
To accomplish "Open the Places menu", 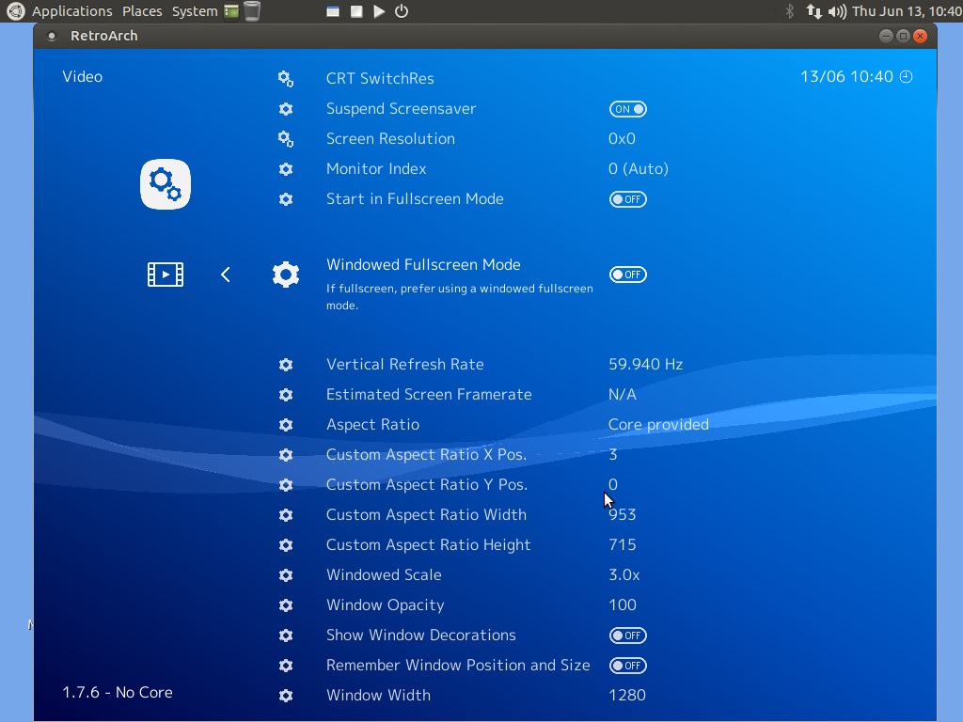I will coord(142,11).
